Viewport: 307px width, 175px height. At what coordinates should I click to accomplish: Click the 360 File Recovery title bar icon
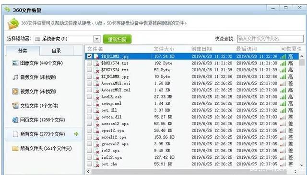(7, 10)
